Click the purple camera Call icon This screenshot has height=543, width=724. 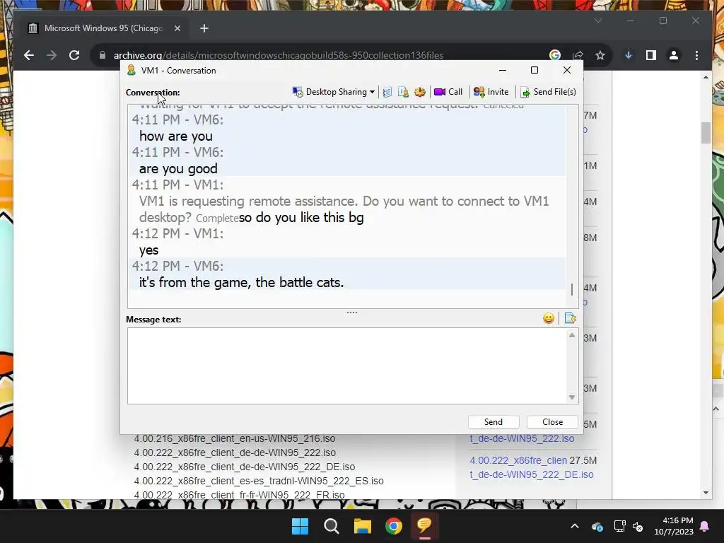[440, 92]
